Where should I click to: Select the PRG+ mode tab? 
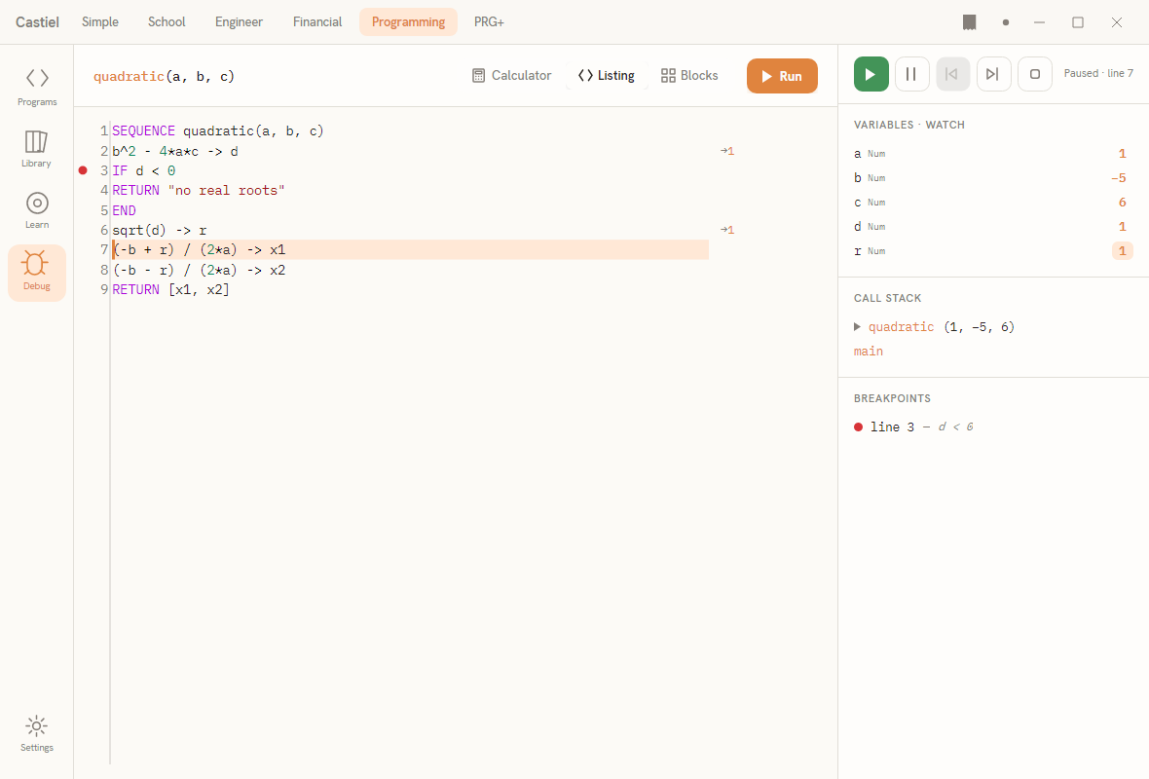click(x=489, y=22)
